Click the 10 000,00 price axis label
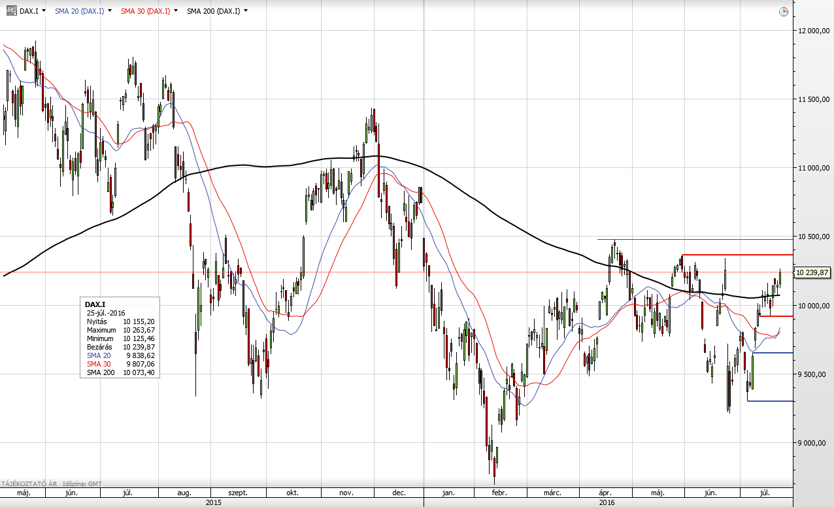 click(813, 305)
